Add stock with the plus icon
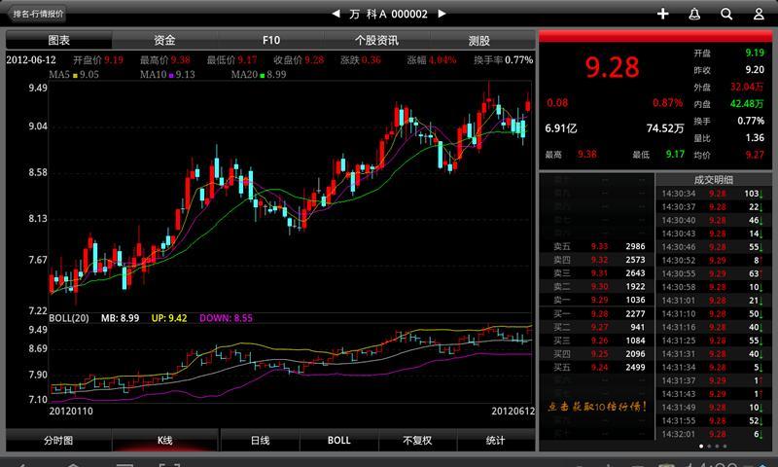 (x=663, y=14)
